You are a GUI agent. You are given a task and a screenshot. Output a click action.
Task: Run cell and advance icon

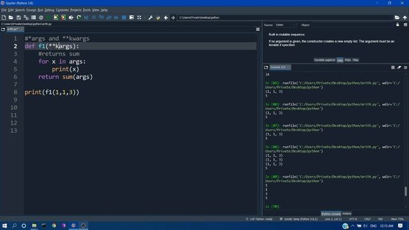point(63,17)
